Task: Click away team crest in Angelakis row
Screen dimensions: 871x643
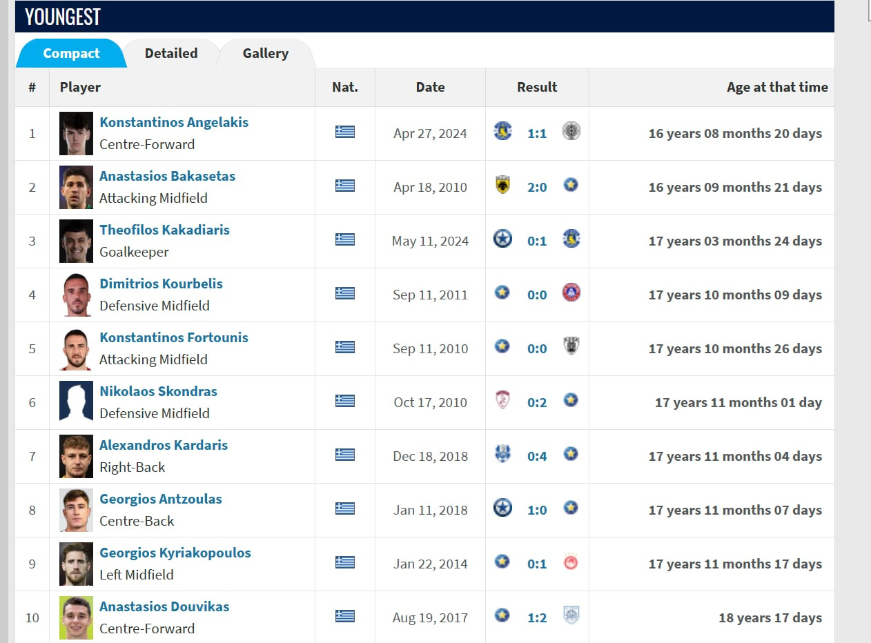Action: (571, 131)
